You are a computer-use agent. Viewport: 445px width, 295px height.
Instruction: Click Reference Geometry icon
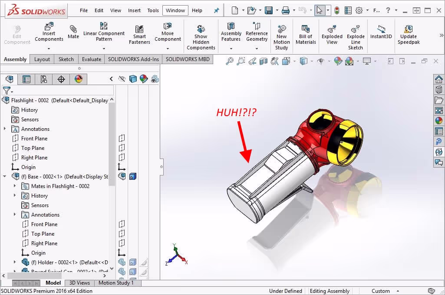(x=257, y=26)
